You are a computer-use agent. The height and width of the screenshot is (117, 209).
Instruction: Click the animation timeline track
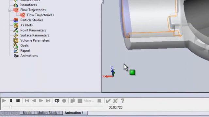click(53, 107)
